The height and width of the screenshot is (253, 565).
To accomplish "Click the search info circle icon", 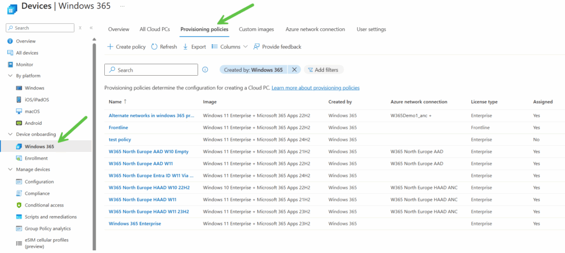I will [205, 70].
